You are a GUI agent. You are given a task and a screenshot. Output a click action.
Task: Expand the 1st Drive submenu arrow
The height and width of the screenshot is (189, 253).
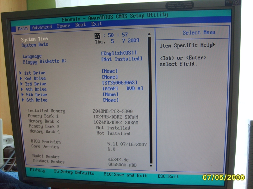pos(21,73)
